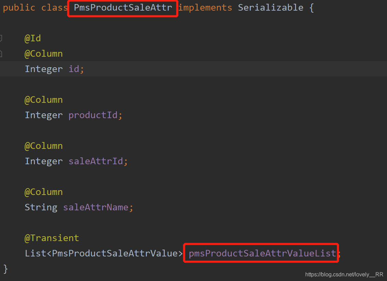Select the Serializable interface name

pos(270,8)
